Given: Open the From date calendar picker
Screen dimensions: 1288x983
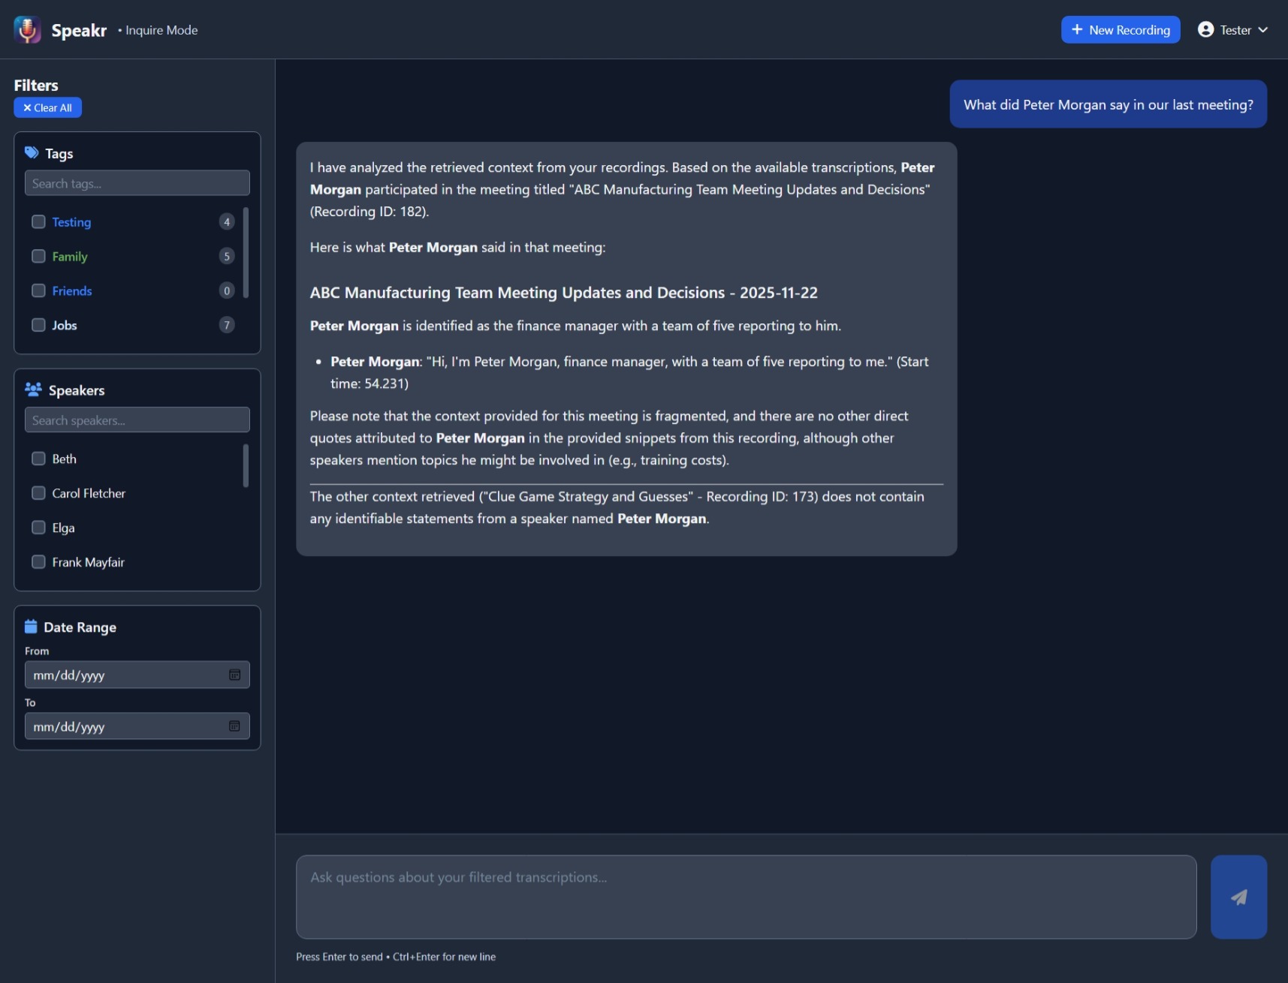Looking at the screenshot, I should point(235,675).
